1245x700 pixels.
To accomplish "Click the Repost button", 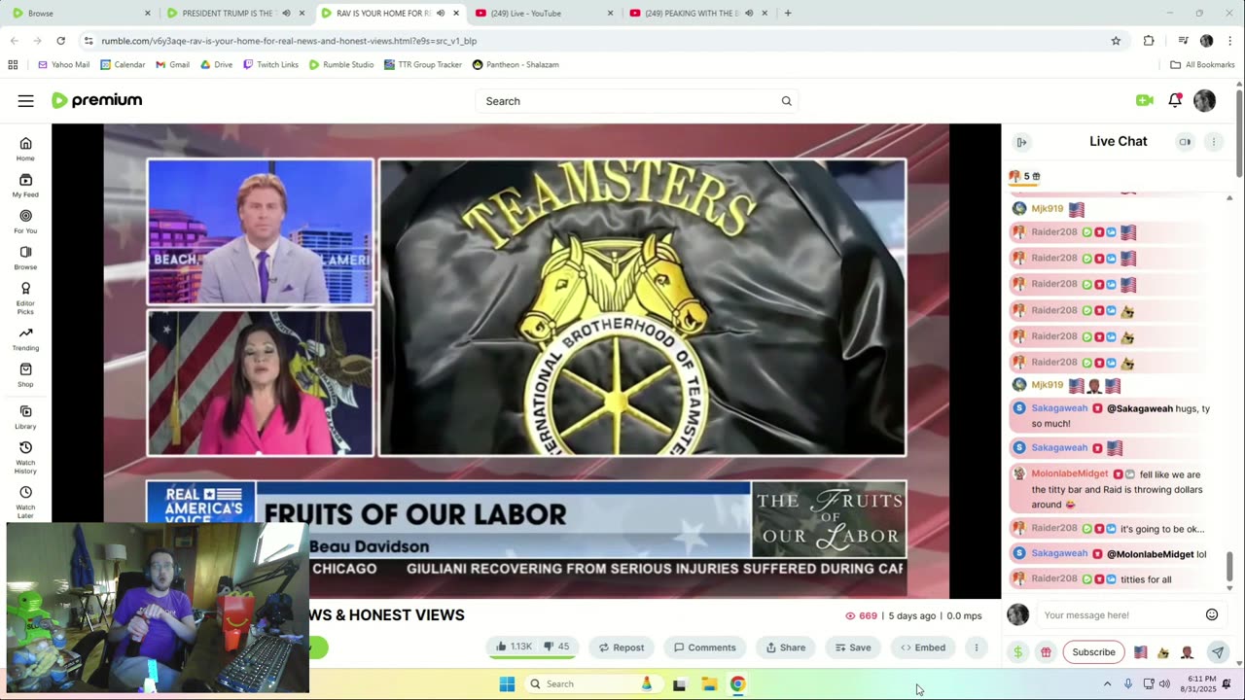I will 621,647.
